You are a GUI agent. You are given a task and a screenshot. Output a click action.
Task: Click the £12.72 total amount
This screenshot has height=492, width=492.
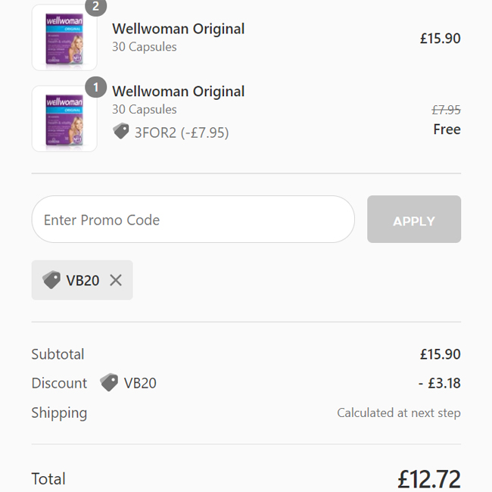428,478
